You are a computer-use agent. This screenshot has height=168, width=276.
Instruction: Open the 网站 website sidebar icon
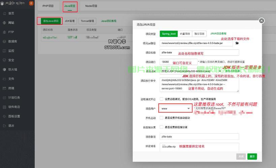pos(4,23)
